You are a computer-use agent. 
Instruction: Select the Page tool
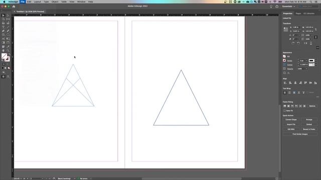click(3, 19)
